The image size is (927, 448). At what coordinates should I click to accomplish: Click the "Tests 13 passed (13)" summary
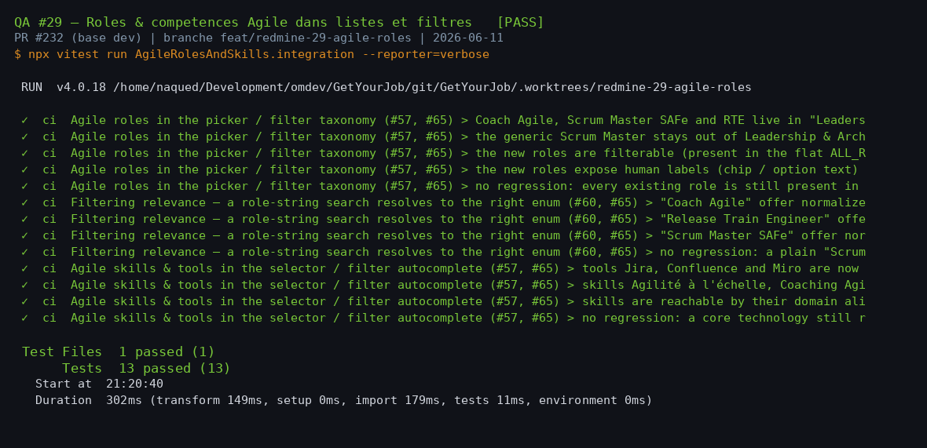[x=146, y=368]
